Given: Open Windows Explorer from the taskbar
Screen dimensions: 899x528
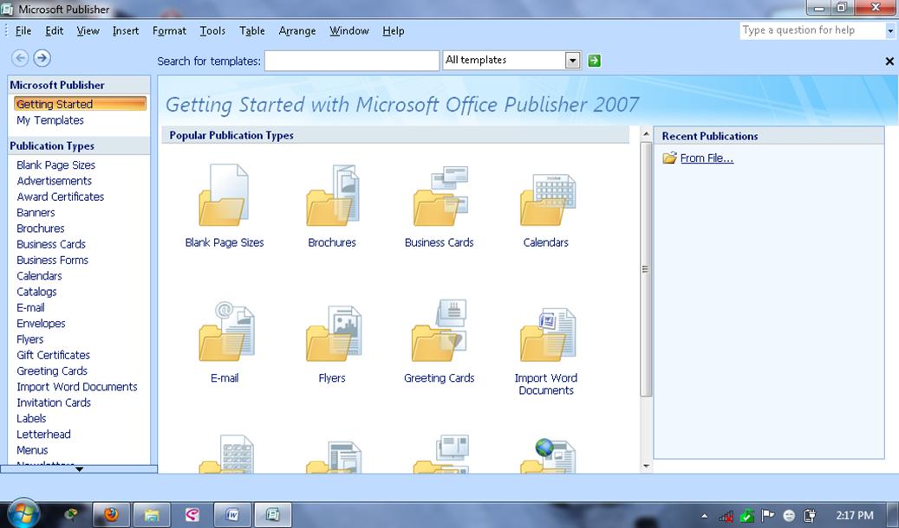Looking at the screenshot, I should (x=152, y=515).
